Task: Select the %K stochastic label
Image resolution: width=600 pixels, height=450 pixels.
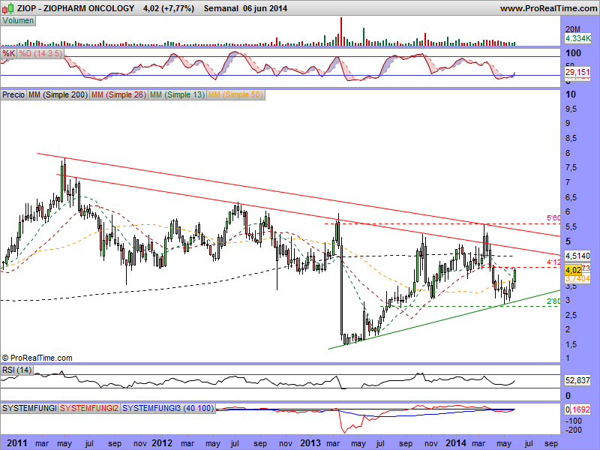Action: (8, 53)
